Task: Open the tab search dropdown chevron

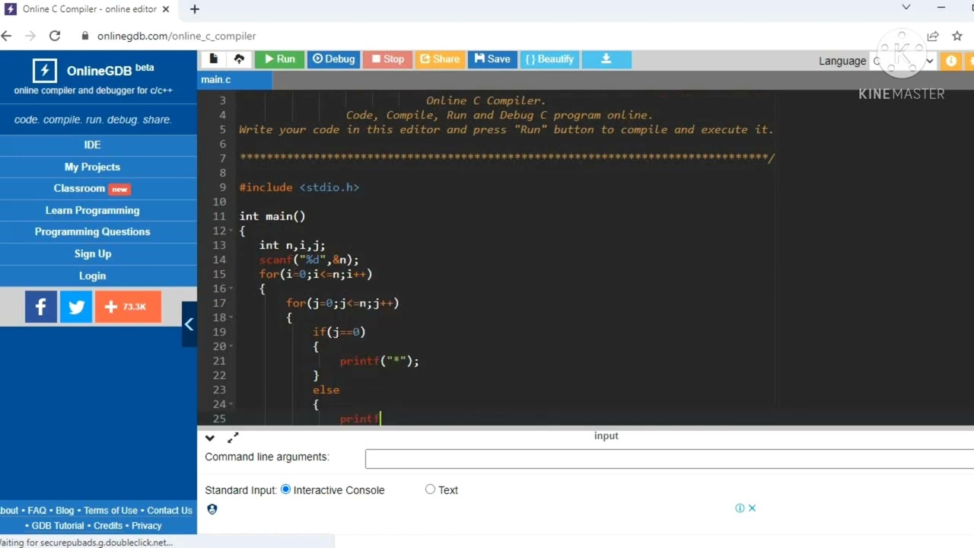Action: pos(906,8)
